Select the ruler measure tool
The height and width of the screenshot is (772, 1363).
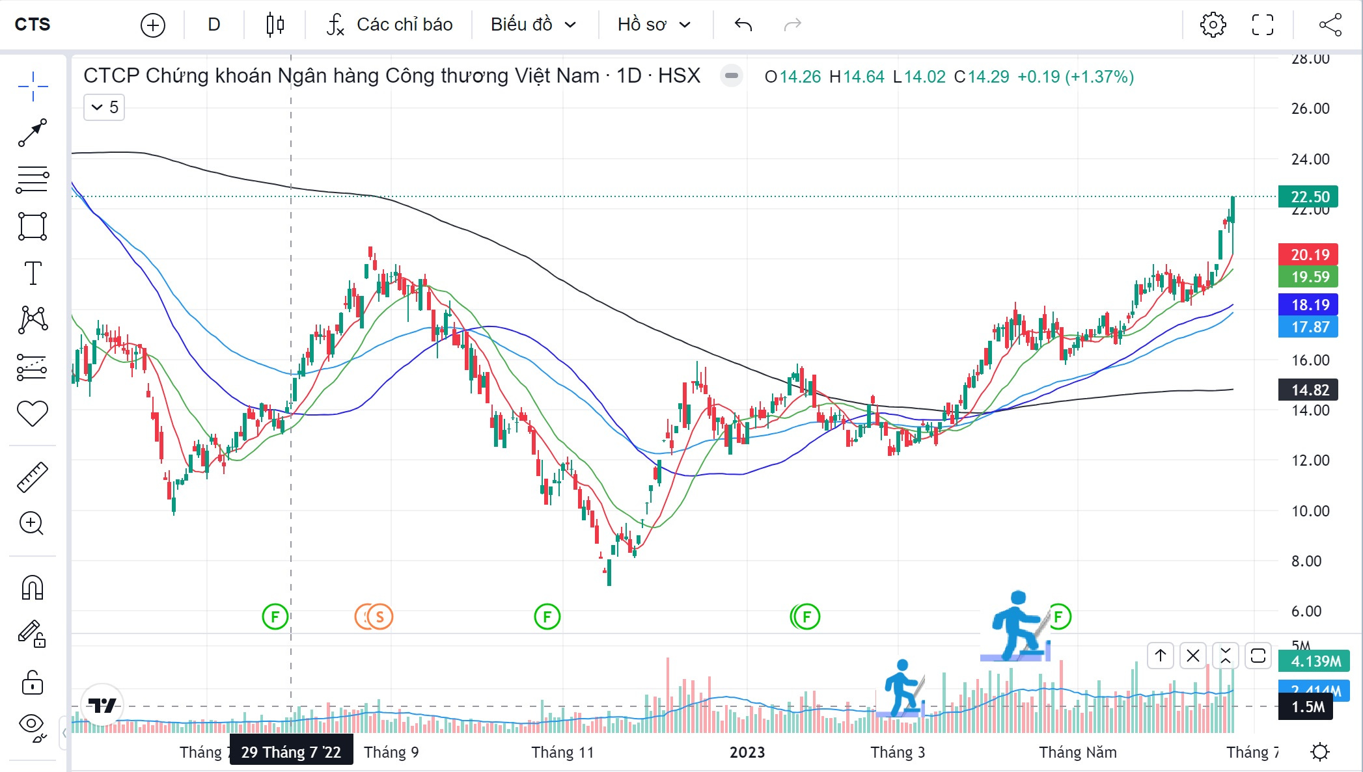tap(32, 477)
